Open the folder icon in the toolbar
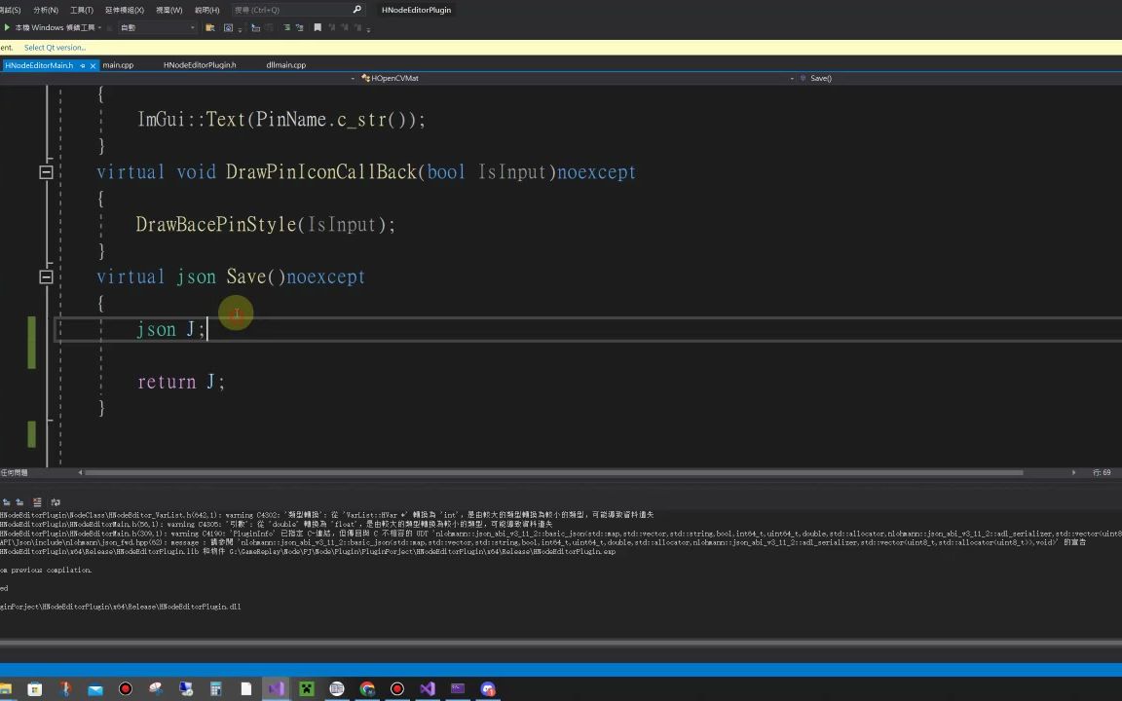The image size is (1122, 701). (x=210, y=28)
